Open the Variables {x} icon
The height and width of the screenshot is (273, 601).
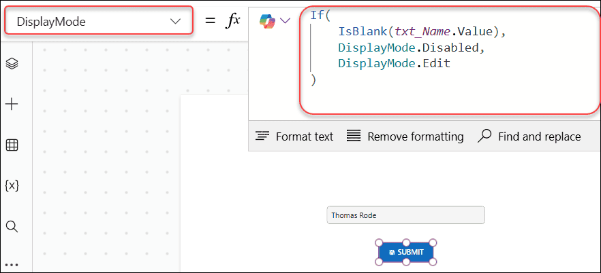(x=12, y=185)
